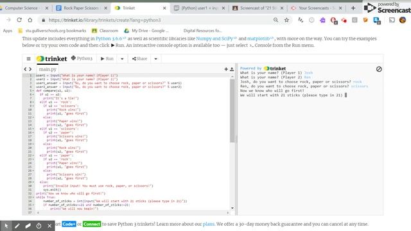Image resolution: width=411 pixels, height=231 pixels.
Task: Click the cast screen extension icon
Action: click(392, 20)
